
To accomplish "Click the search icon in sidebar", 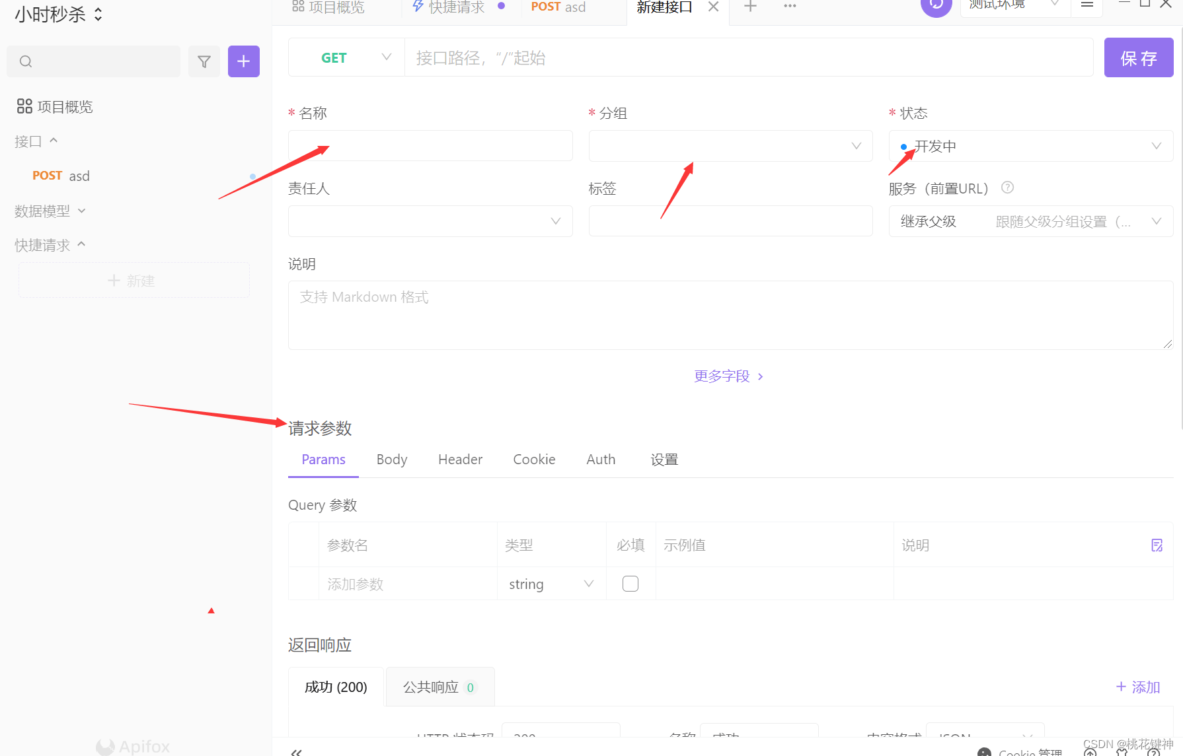I will [26, 61].
